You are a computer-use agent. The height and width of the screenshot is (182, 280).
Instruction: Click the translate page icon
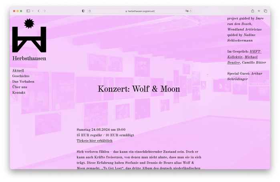(187, 11)
